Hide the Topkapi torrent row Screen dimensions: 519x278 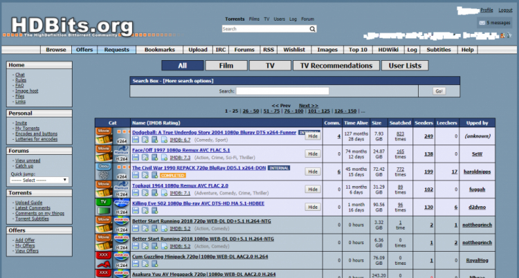(x=313, y=189)
